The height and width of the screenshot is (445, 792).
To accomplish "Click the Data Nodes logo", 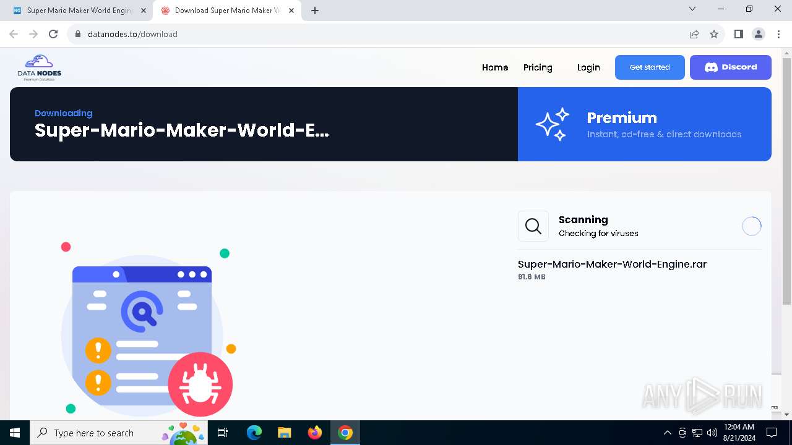I will coord(40,67).
